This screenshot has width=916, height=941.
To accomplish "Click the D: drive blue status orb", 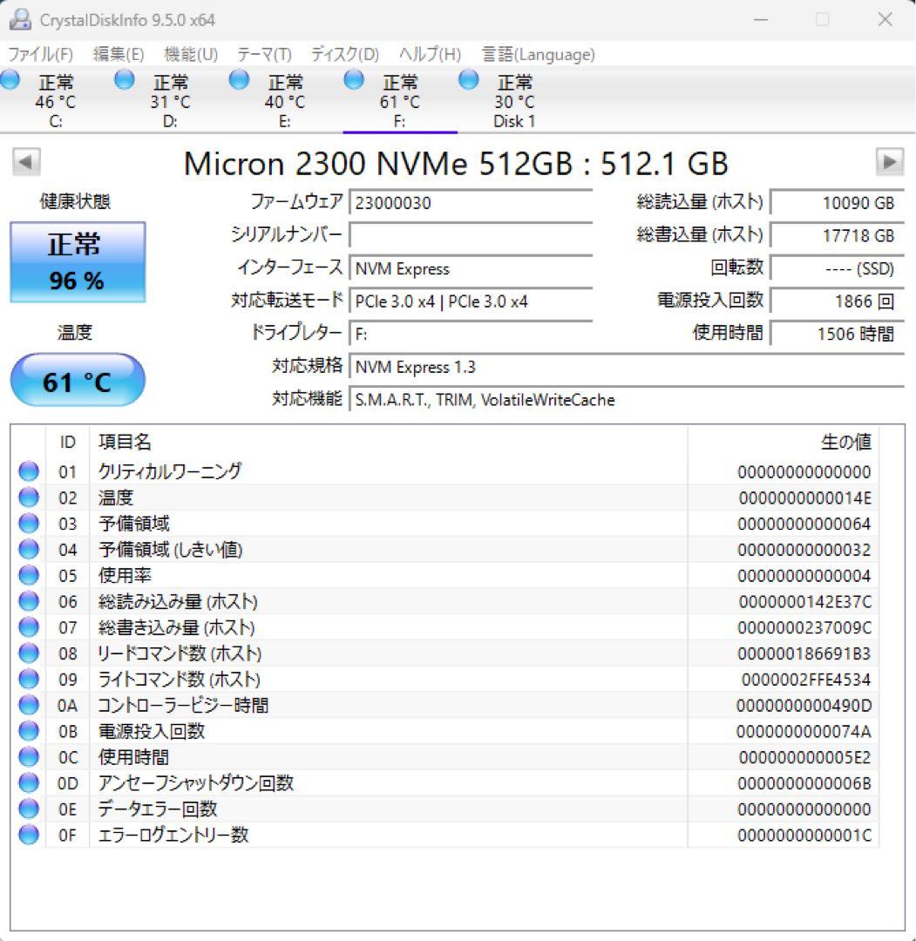I will pyautogui.click(x=125, y=79).
